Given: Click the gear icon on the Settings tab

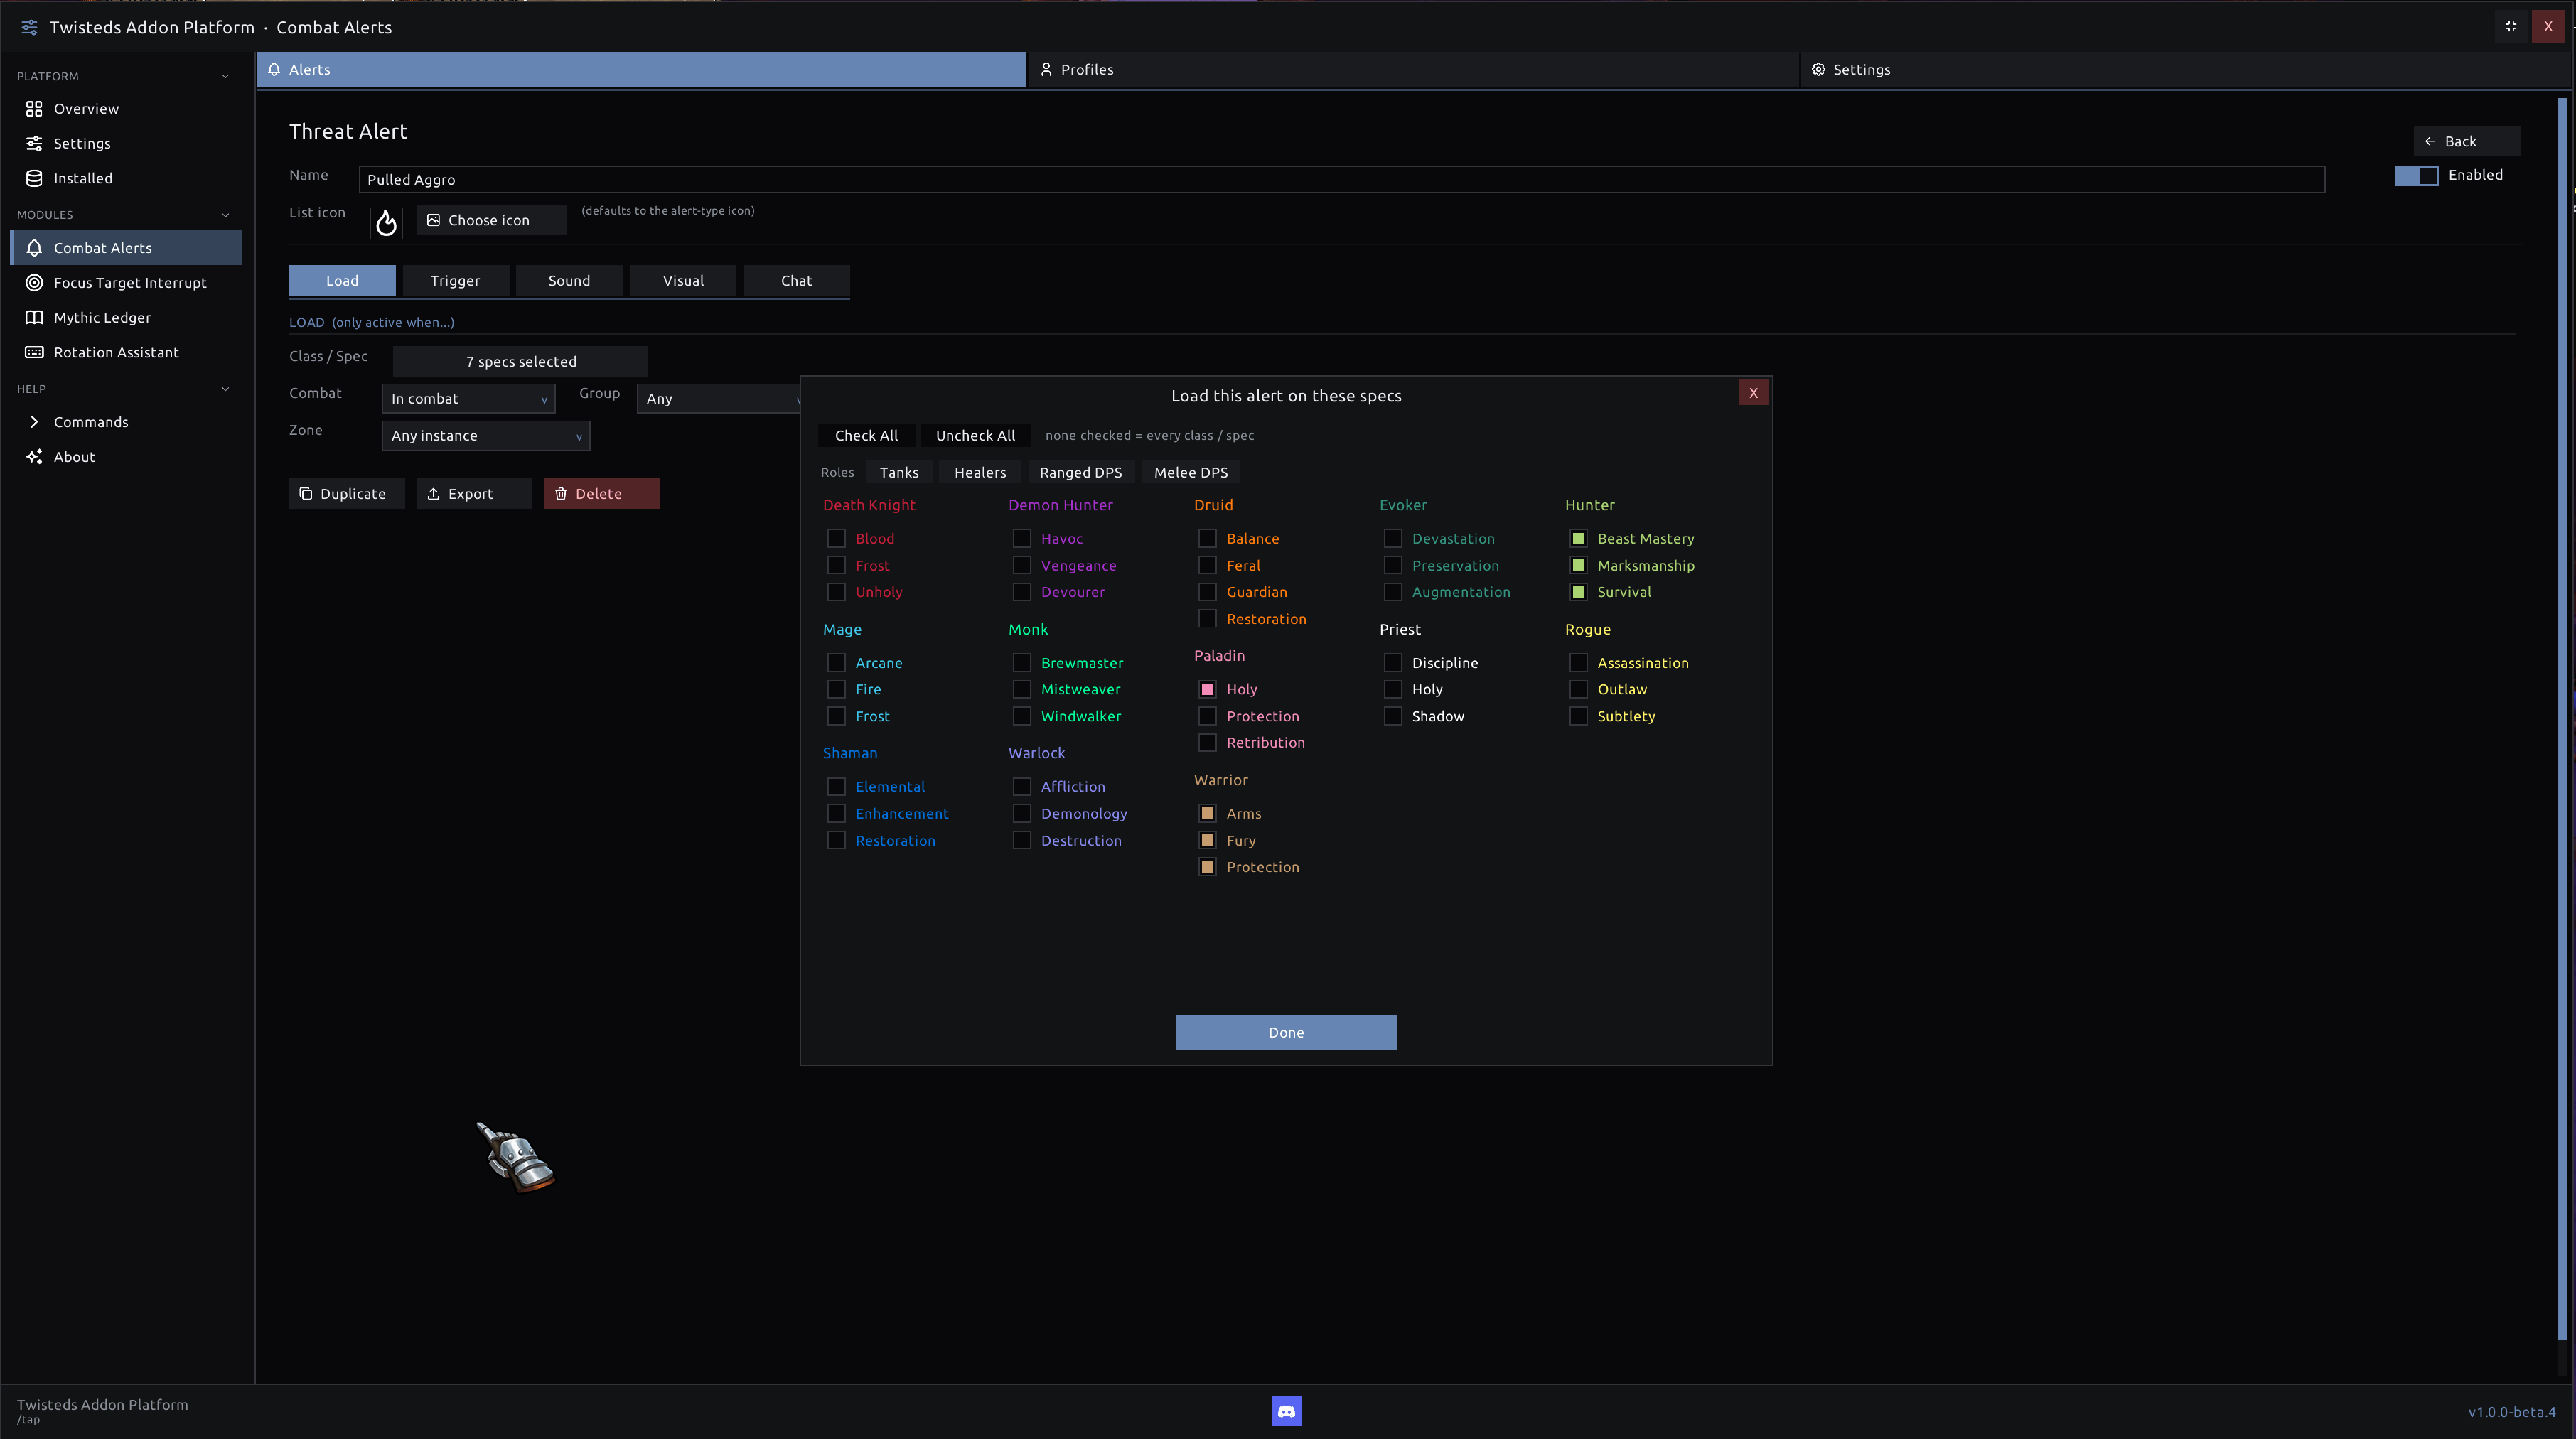Looking at the screenshot, I should coord(1818,69).
